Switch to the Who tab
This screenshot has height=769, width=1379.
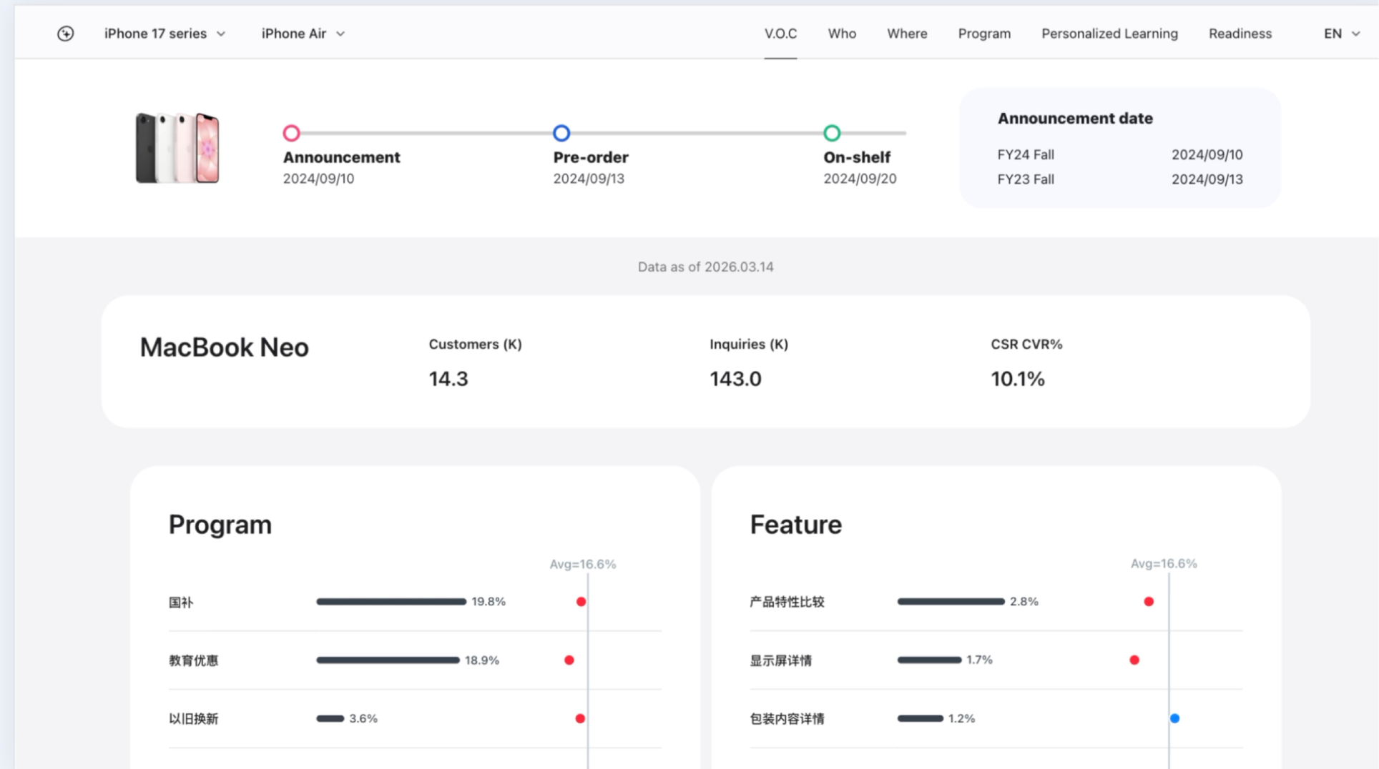(842, 34)
